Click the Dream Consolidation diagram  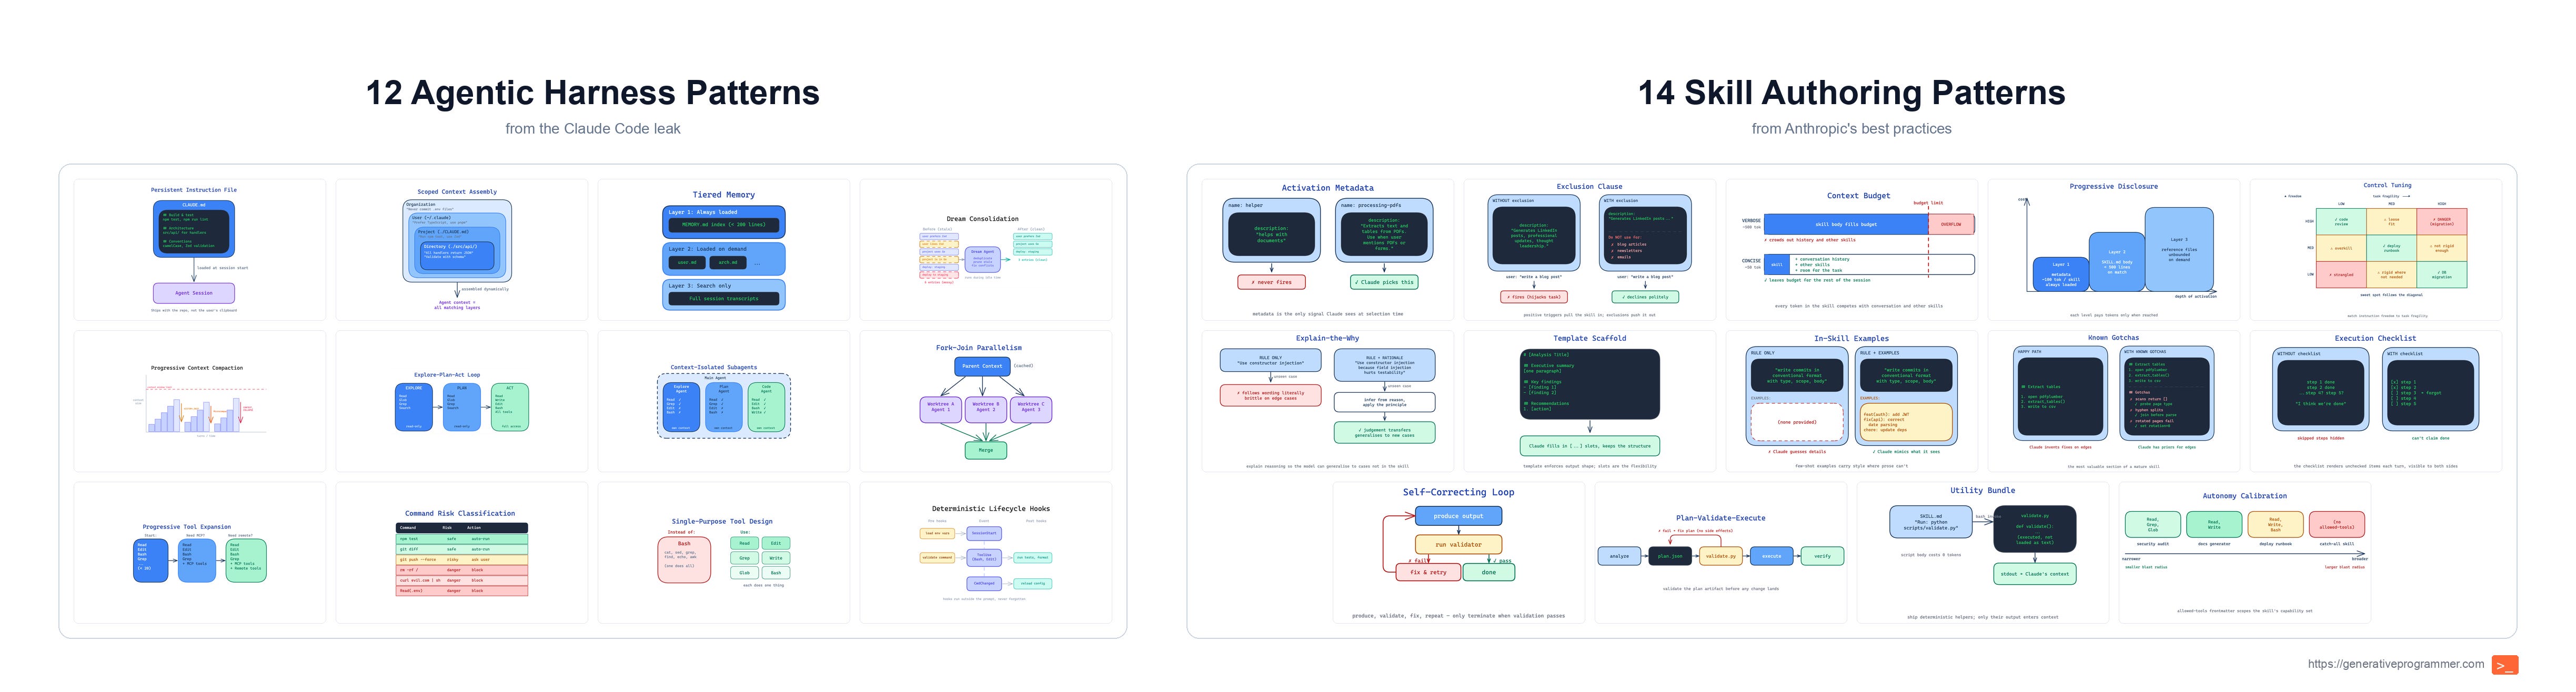[x=985, y=250]
